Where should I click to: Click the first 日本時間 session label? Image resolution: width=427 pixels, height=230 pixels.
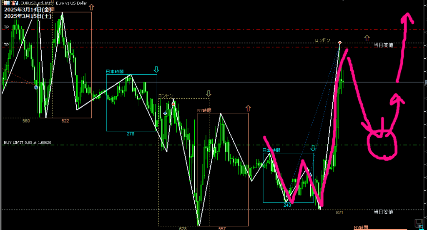[115, 72]
